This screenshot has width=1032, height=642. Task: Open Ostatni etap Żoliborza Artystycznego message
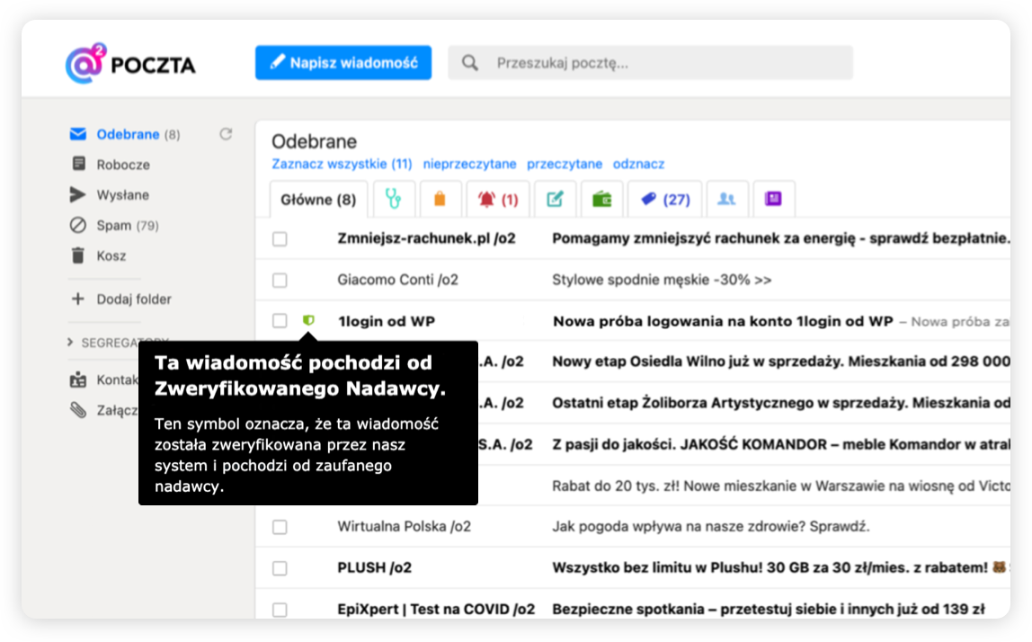pos(780,403)
